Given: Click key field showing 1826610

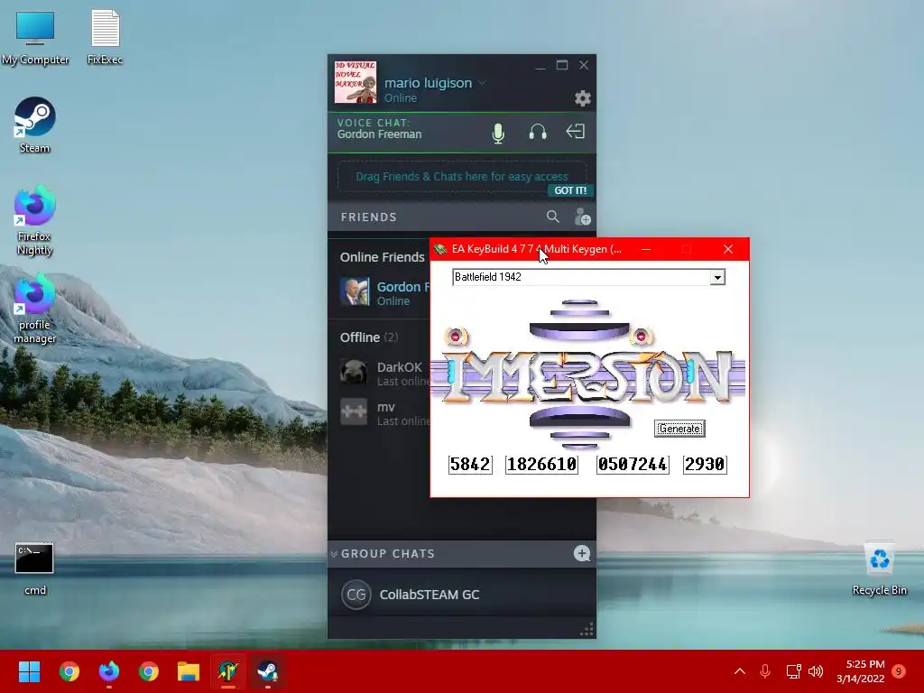Looking at the screenshot, I should (541, 465).
